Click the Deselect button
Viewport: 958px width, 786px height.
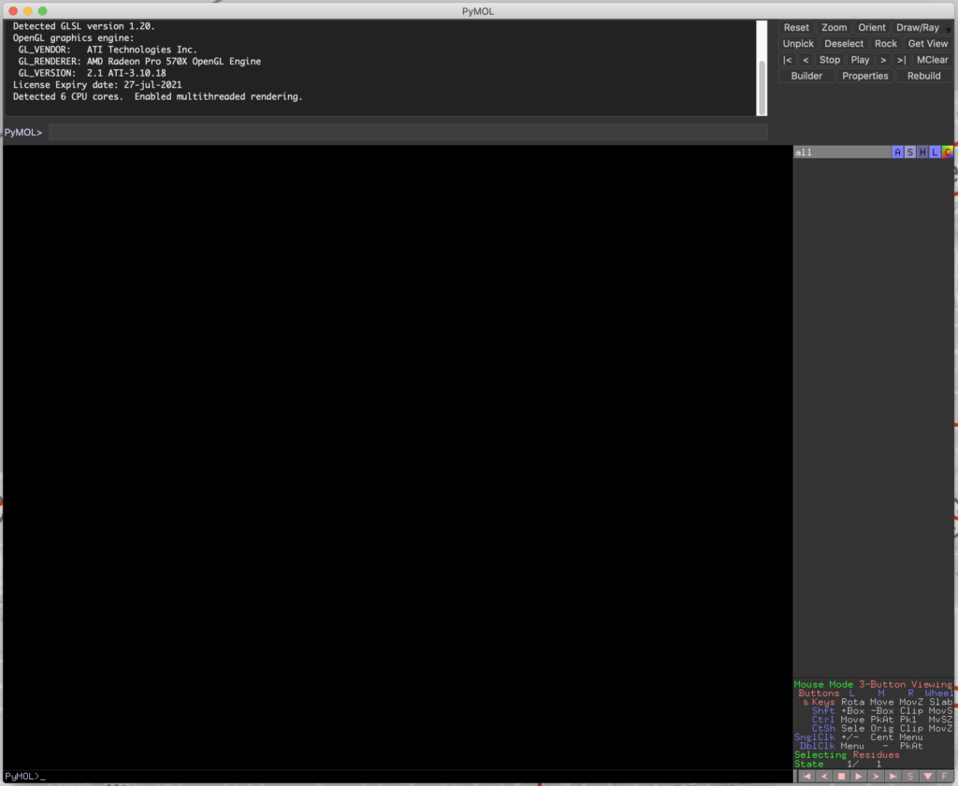click(x=843, y=44)
